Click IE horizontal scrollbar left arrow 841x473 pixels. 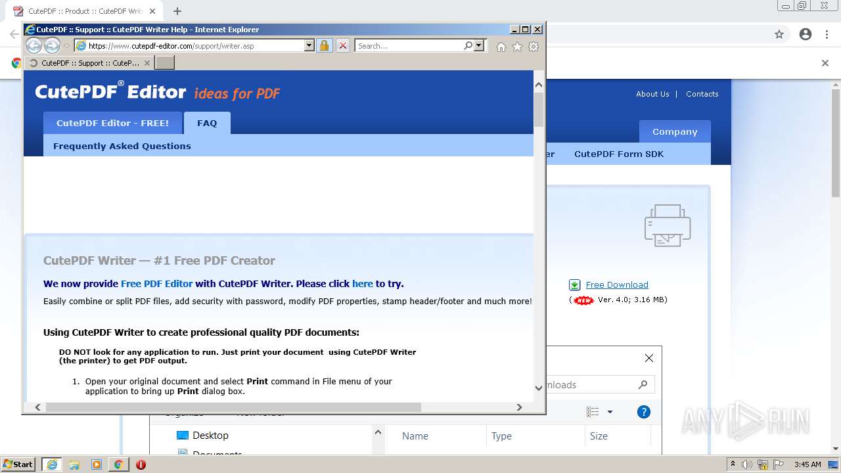(37, 407)
